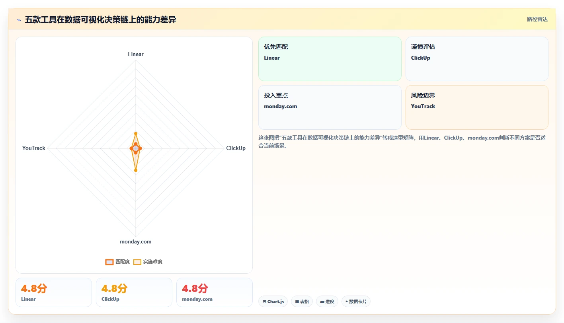
Task: Click the dashboard title 五款工具在数据可视化决策链上的能力差异
Action: tap(100, 19)
